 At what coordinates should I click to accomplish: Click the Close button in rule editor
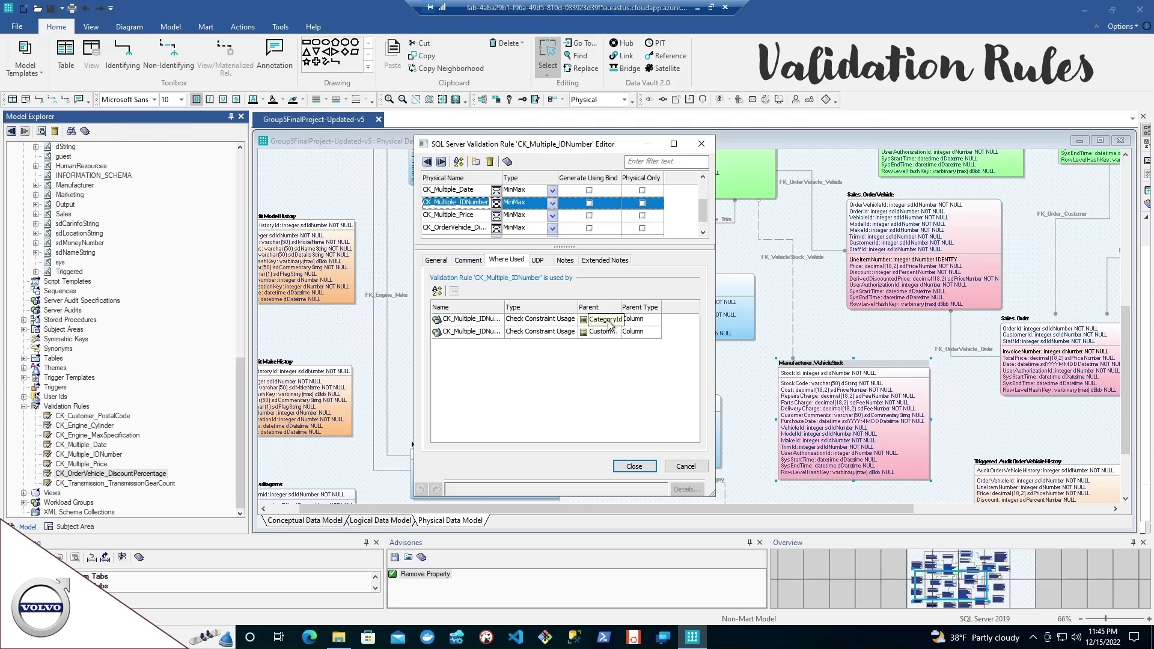[x=634, y=466]
